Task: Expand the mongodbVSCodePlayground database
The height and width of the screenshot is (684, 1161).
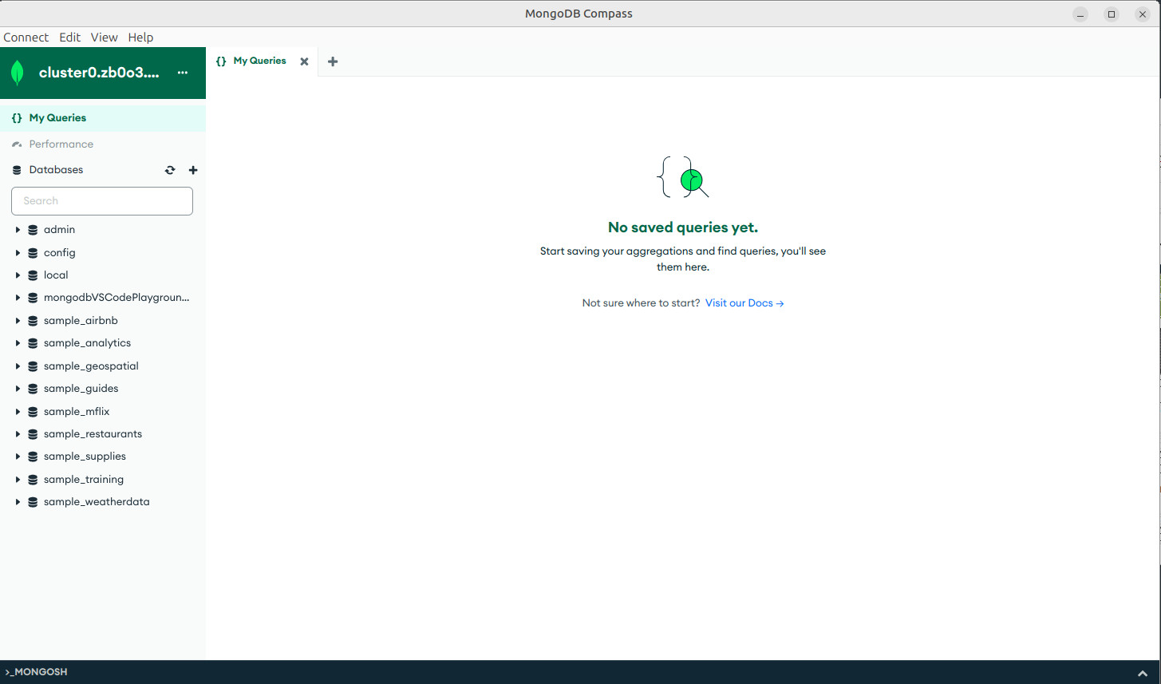Action: (18, 298)
